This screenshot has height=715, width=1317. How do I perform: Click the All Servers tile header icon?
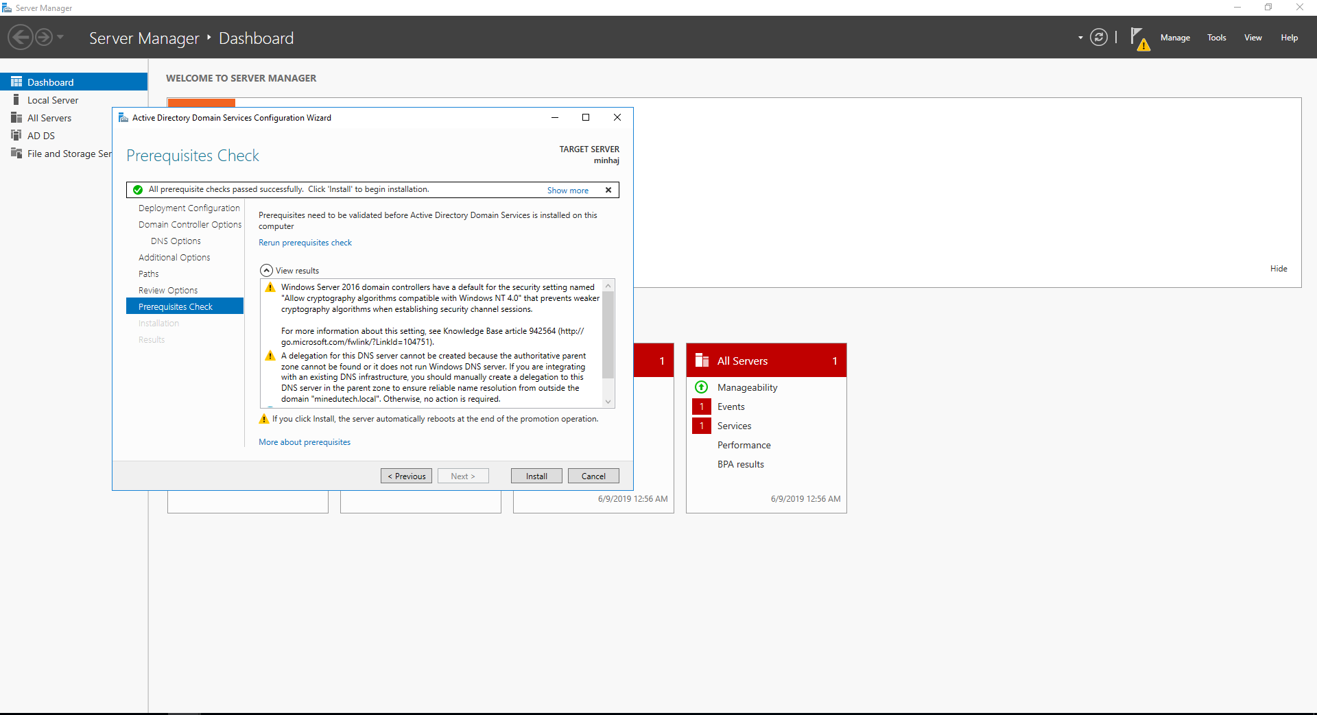pyautogui.click(x=702, y=361)
